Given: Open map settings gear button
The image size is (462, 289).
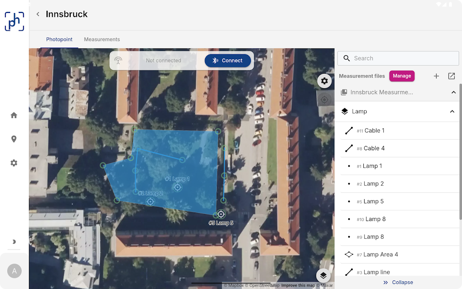Looking at the screenshot, I should coord(324,81).
